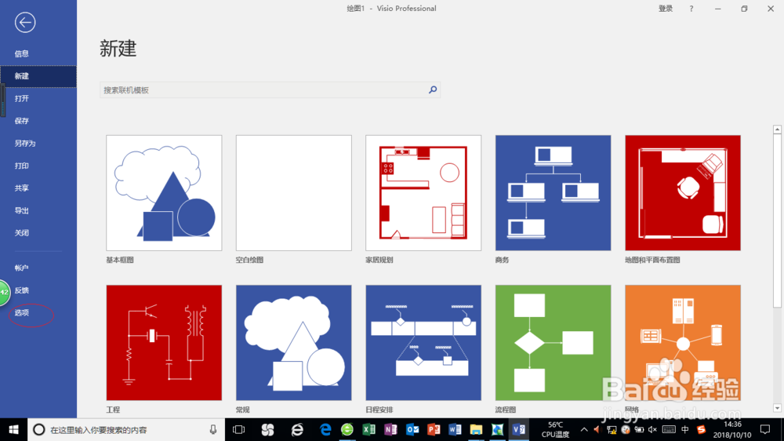Open the 共享 (Share) page

tap(21, 188)
